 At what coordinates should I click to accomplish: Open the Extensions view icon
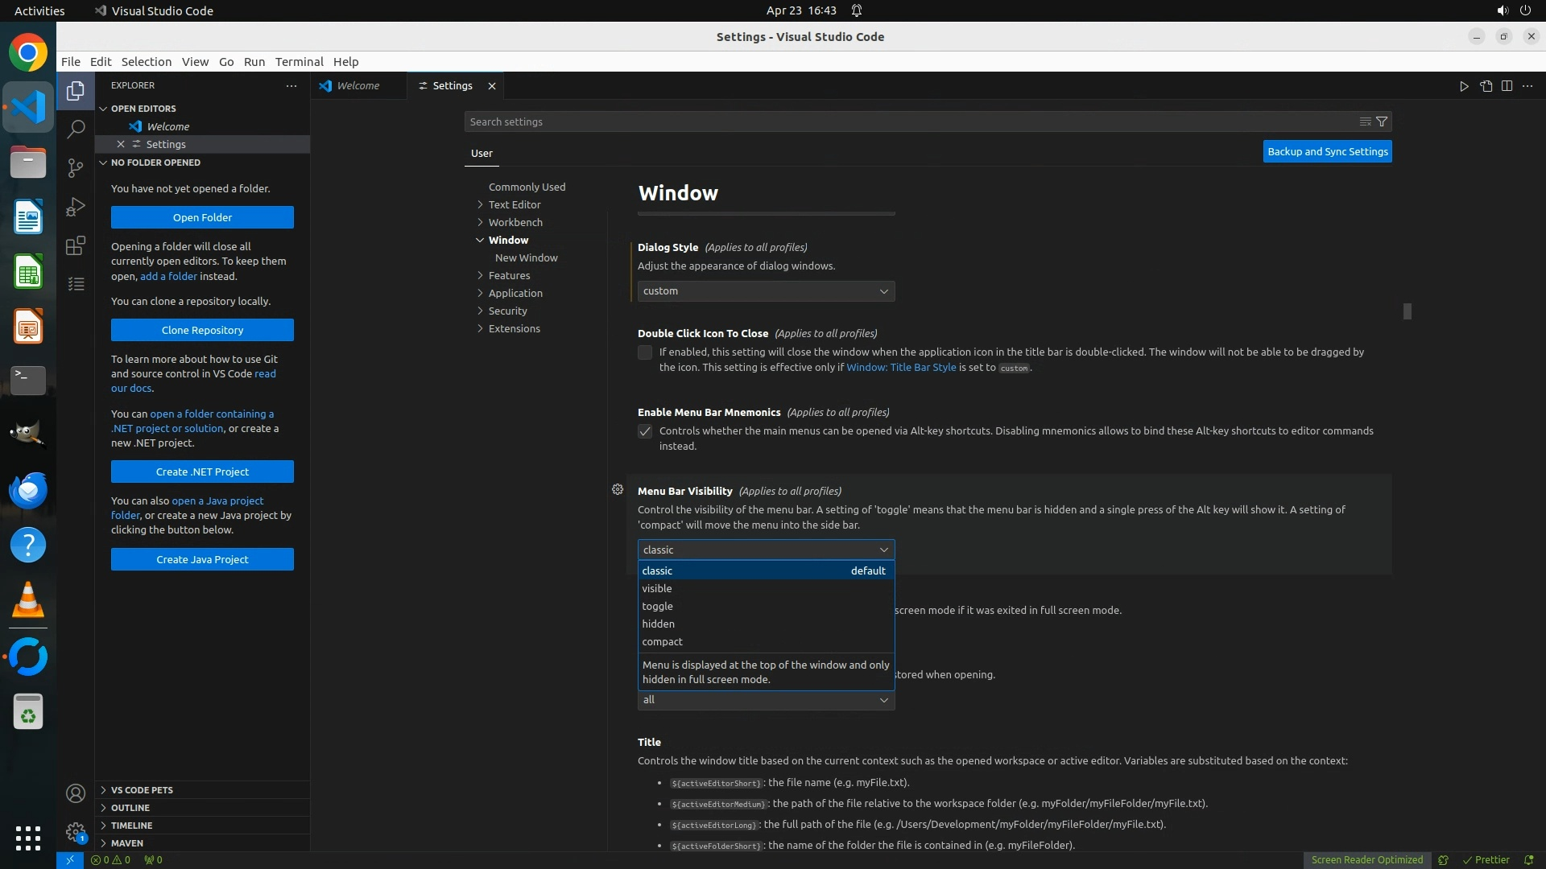point(76,245)
